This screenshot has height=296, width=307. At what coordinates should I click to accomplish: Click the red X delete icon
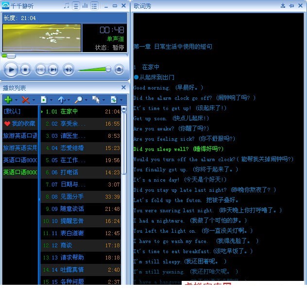coord(26,100)
